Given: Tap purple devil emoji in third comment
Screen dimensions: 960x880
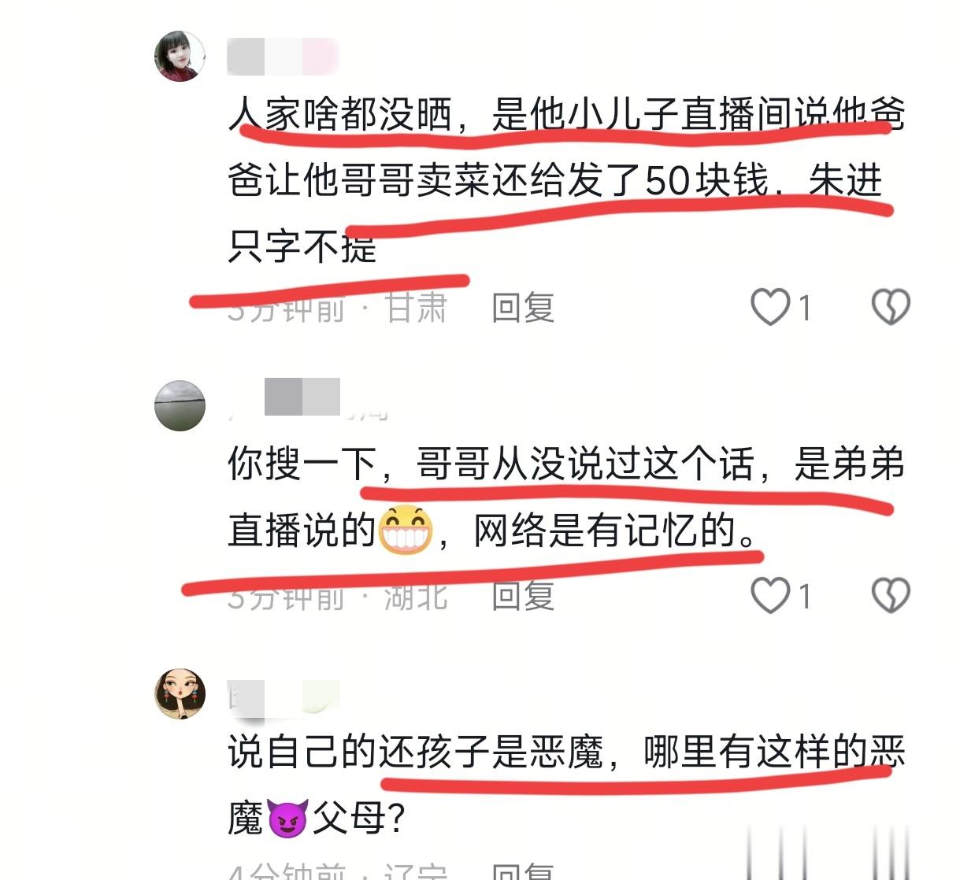Looking at the screenshot, I should [x=287, y=819].
